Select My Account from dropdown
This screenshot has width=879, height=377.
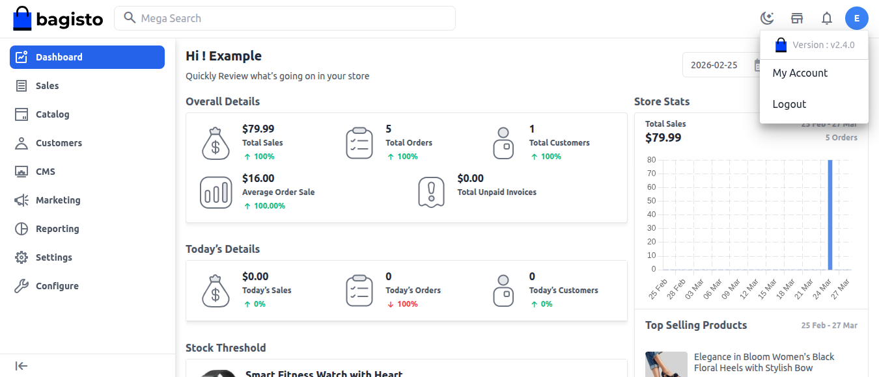[x=800, y=73]
